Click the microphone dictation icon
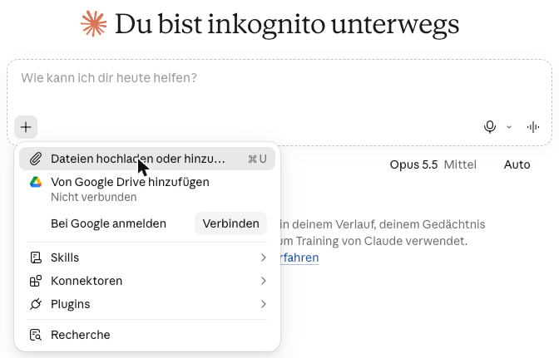 [490, 127]
